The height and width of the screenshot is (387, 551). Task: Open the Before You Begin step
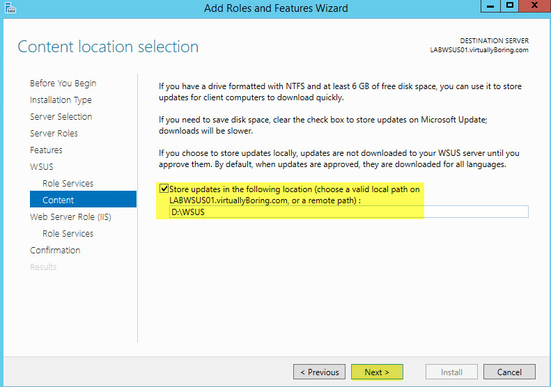pyautogui.click(x=63, y=84)
